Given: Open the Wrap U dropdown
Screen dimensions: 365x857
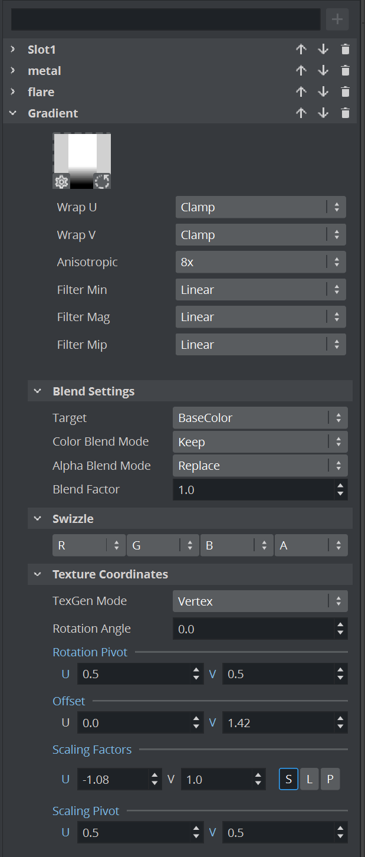Looking at the screenshot, I should 260,207.
